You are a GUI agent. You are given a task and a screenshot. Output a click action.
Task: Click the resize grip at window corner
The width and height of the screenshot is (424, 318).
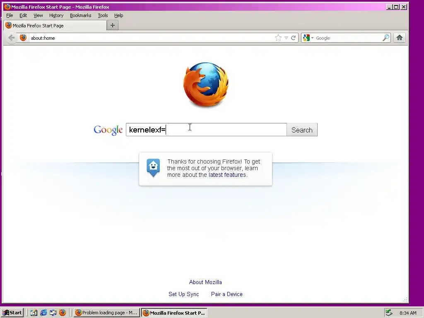pos(405,300)
